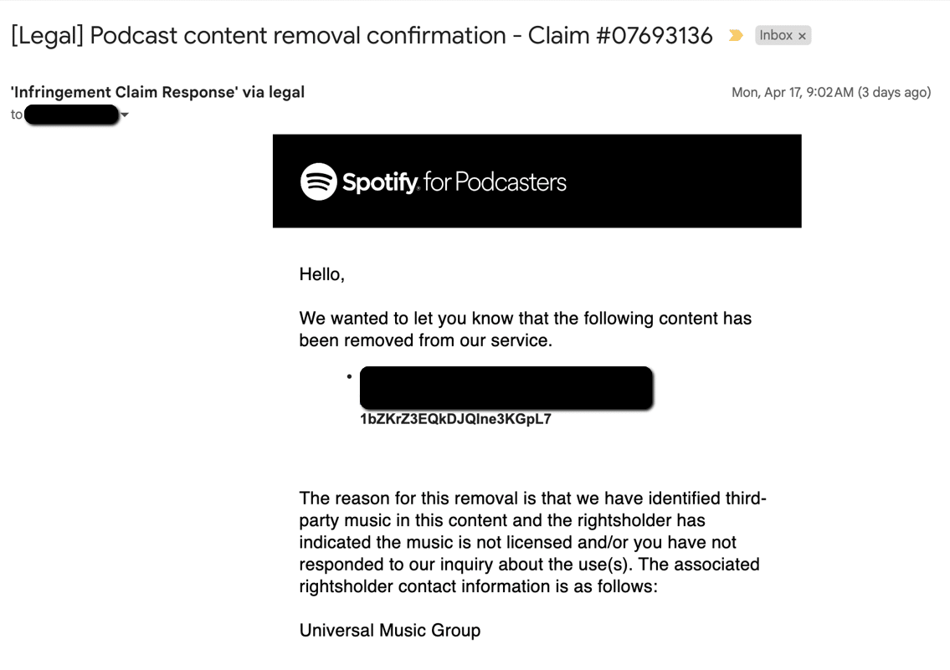Select the black redacted recipient bar

70,114
